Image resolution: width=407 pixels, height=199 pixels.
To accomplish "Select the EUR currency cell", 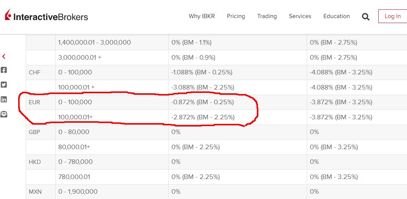I will [x=41, y=102].
